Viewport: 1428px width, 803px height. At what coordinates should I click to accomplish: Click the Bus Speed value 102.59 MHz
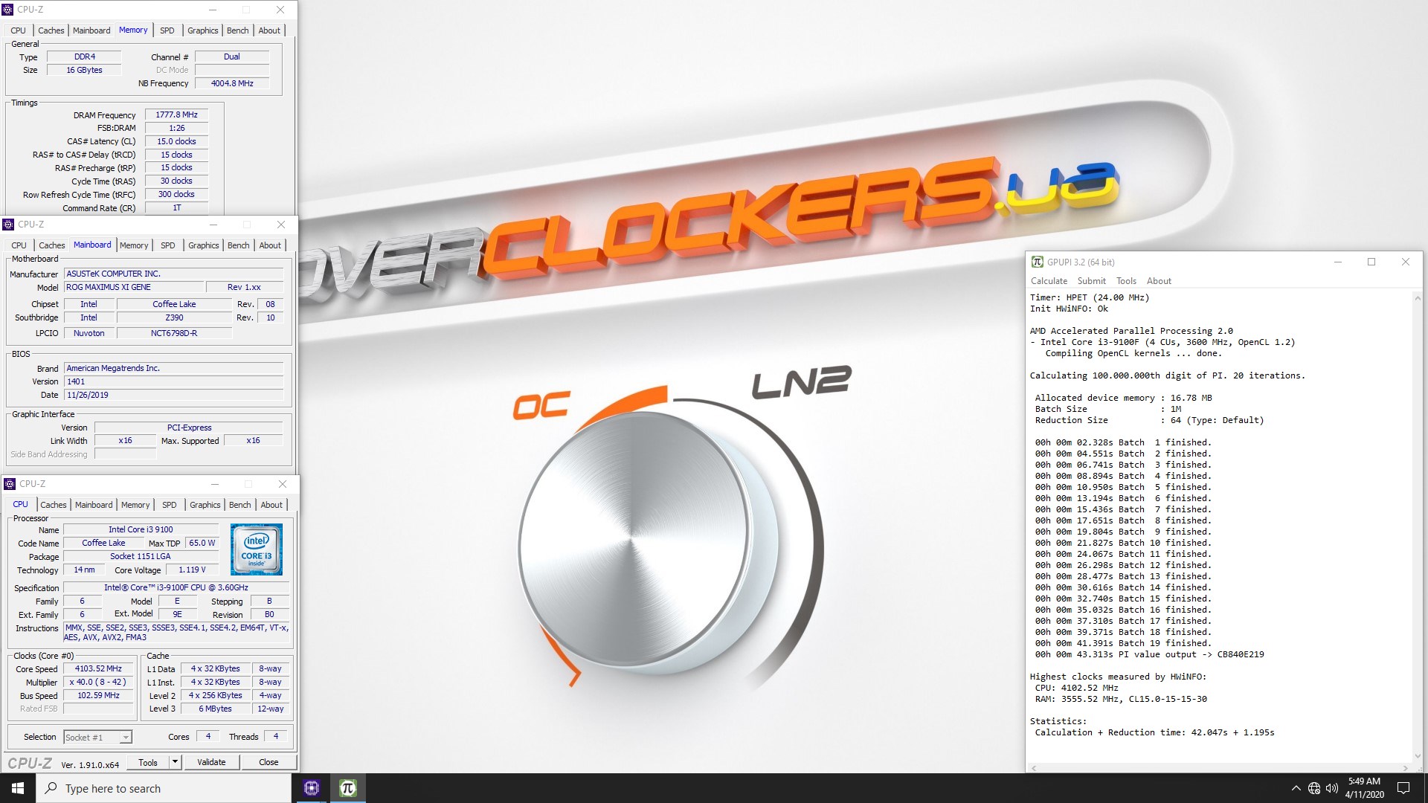[98, 696]
